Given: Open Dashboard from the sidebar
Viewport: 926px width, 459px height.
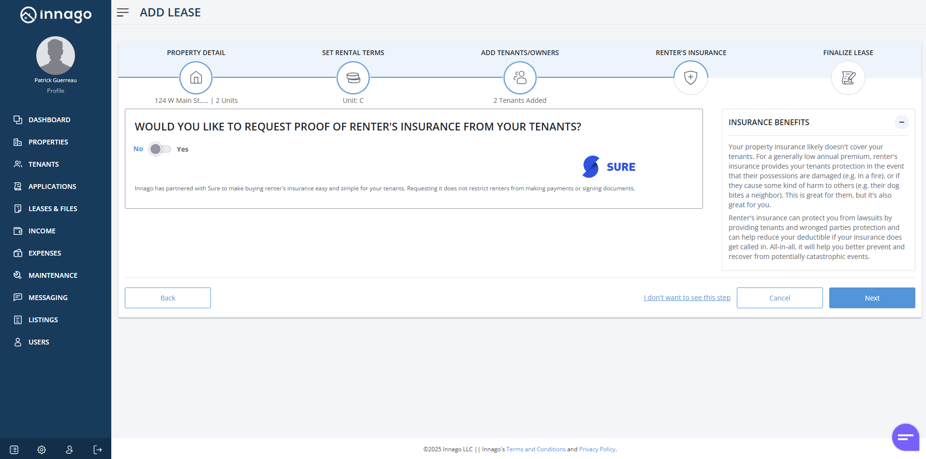Looking at the screenshot, I should click(x=49, y=120).
